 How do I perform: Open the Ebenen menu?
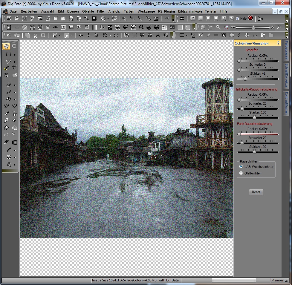(x=73, y=11)
